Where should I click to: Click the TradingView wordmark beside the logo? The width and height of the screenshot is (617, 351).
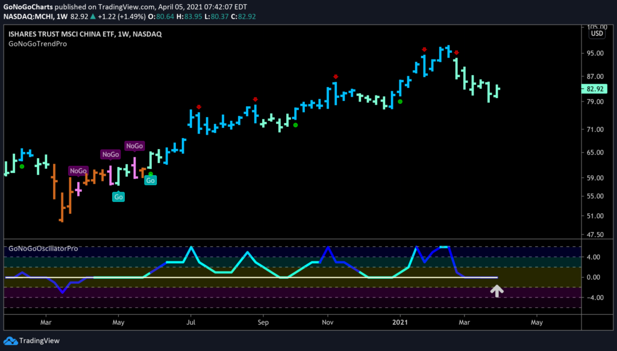(x=39, y=340)
